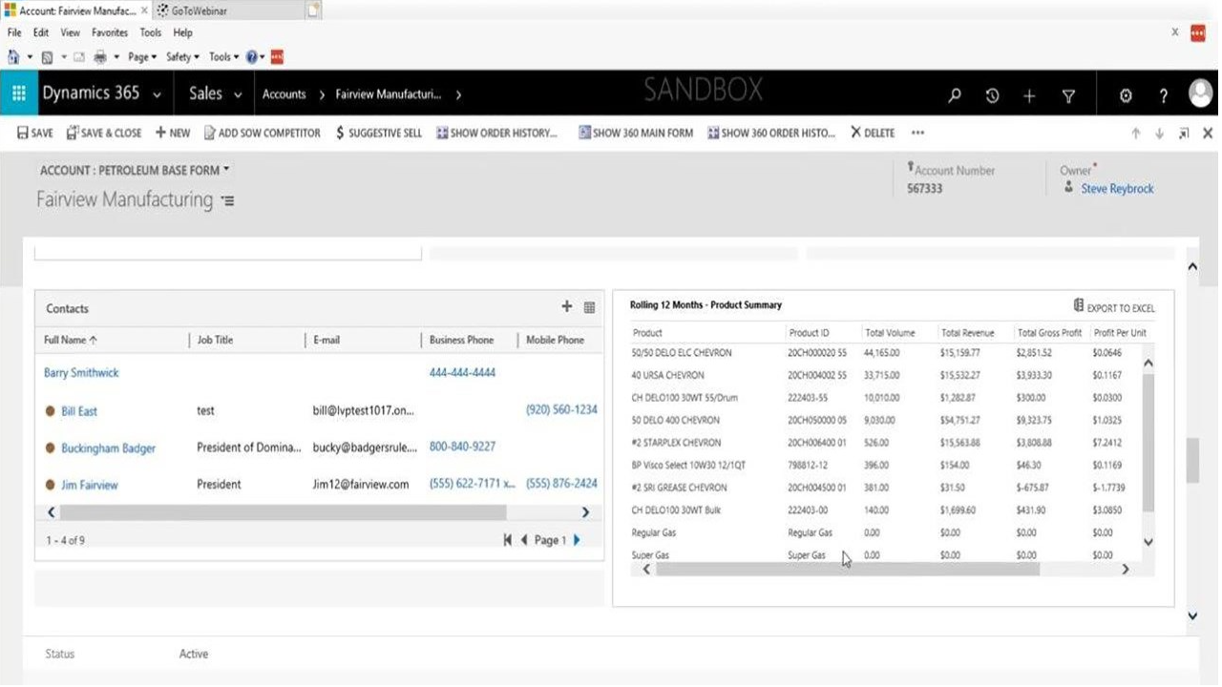Expand the Dynamics 365 app dropdown
Screen dimensions: 1222x687
157,94
